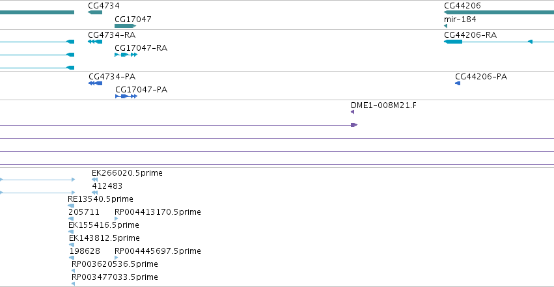The width and height of the screenshot is (554, 287).
Task: Click the RP004445697.5prime arrow glyph
Action: (x=117, y=258)
